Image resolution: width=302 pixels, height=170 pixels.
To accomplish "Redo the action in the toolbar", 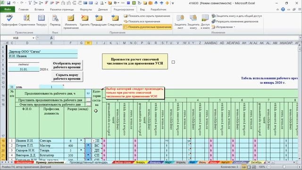I will click(x=22, y=3).
